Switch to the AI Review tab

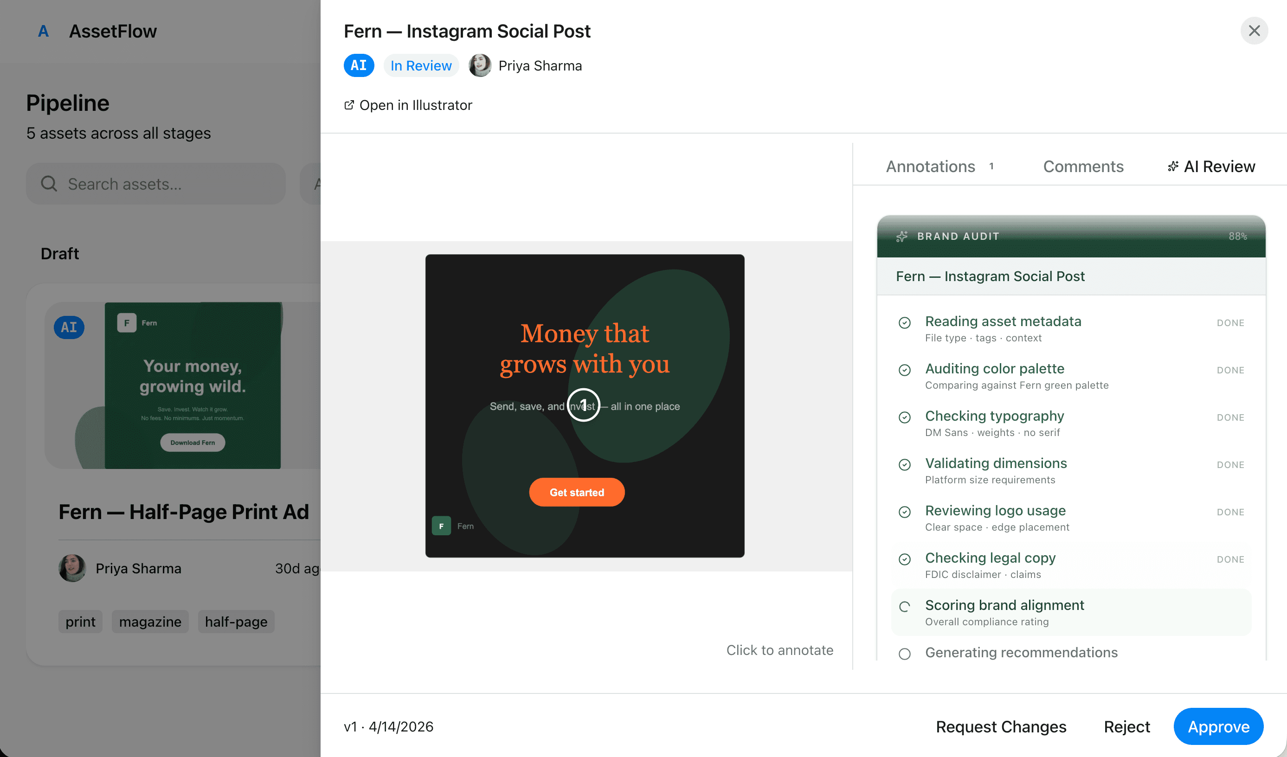[x=1211, y=167]
